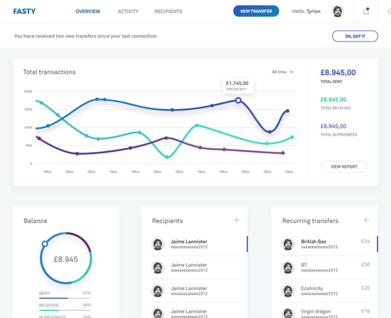Click the £50 amount for BT
391x318 pixels.
(366, 265)
